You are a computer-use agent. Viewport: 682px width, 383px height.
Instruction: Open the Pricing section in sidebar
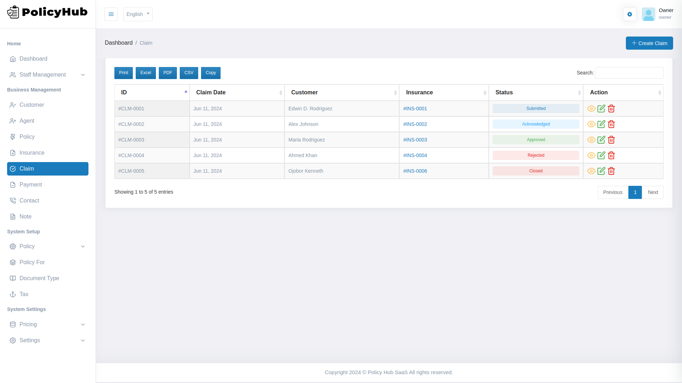click(28, 324)
